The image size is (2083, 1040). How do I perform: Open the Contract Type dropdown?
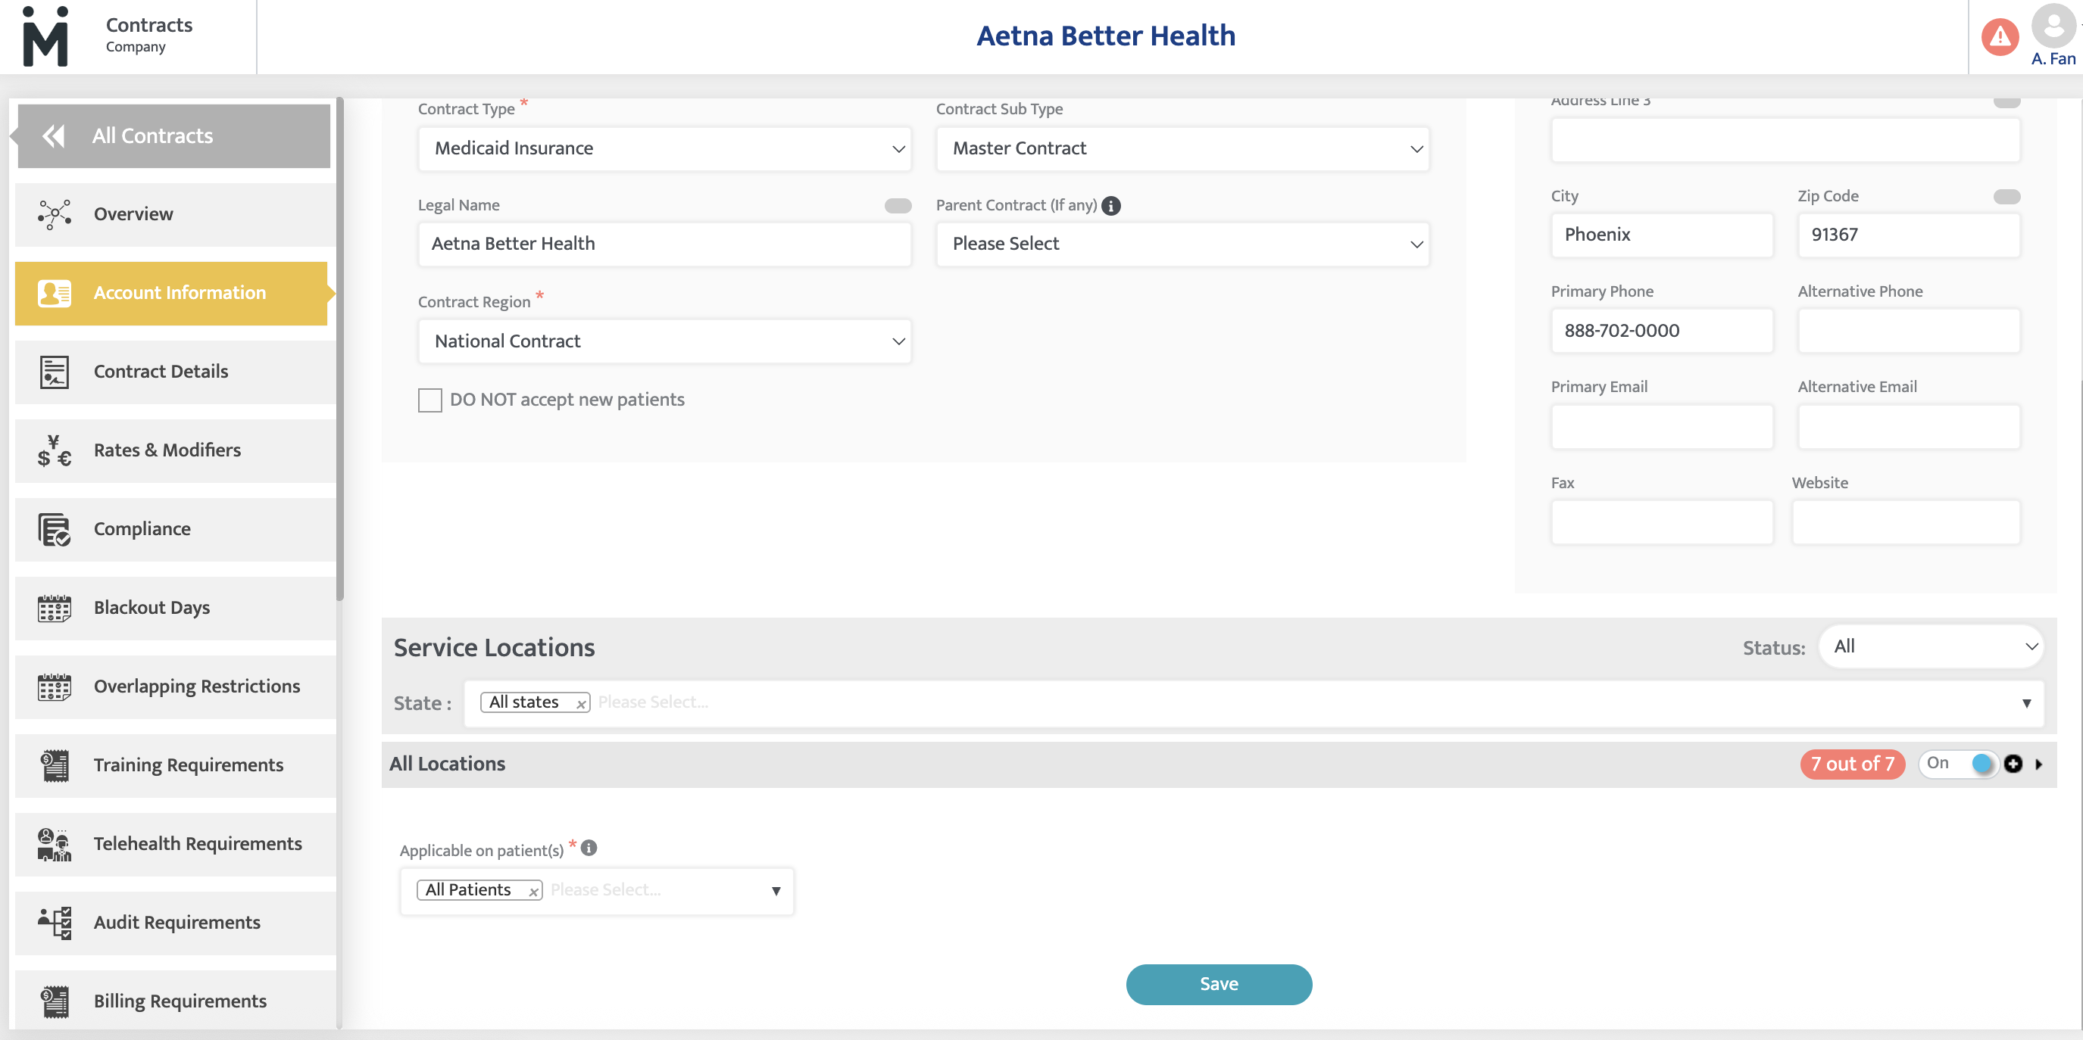664,148
